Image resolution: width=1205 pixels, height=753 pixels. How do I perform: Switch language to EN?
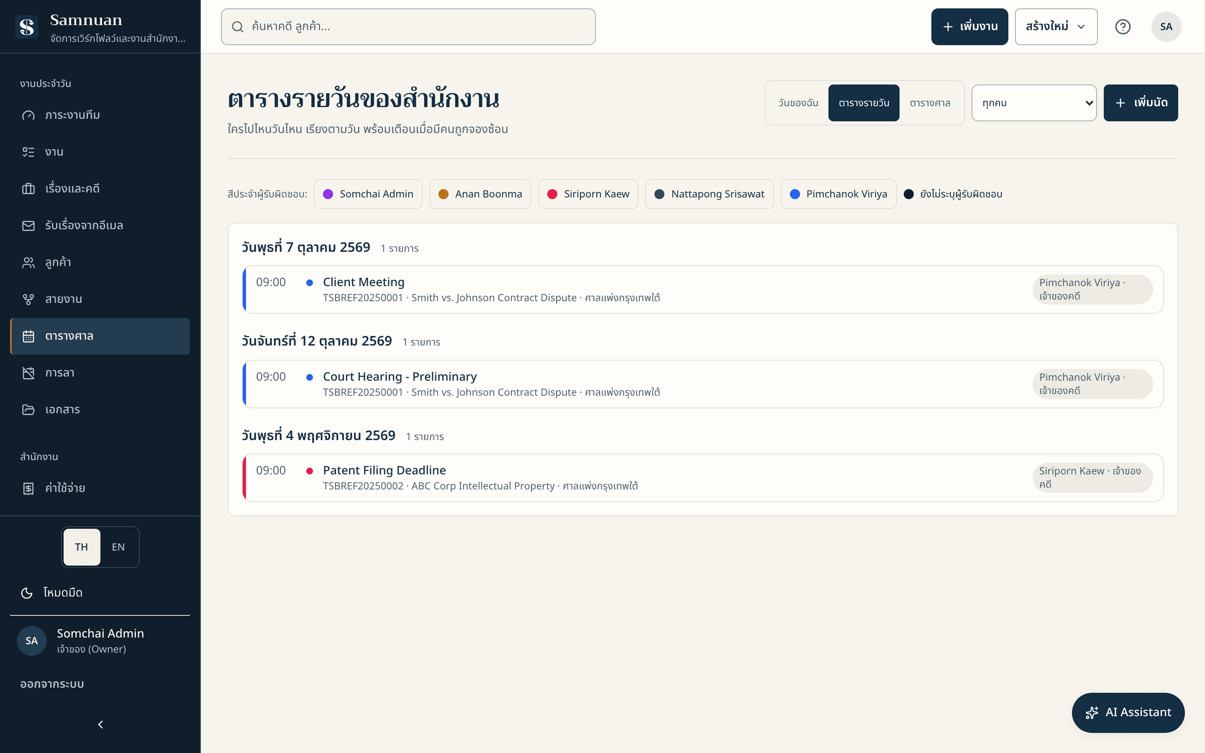pyautogui.click(x=118, y=547)
